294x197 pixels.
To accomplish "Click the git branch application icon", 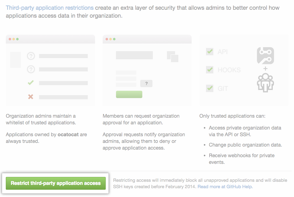I will [x=265, y=56].
